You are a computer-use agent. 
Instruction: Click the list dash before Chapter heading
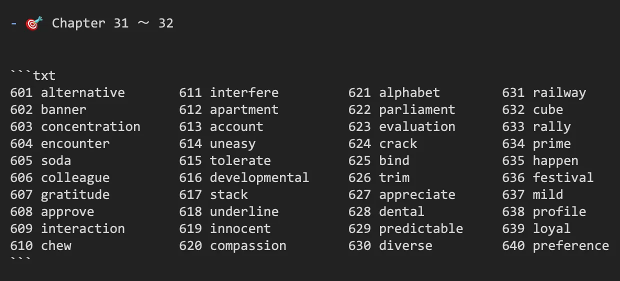(x=14, y=23)
